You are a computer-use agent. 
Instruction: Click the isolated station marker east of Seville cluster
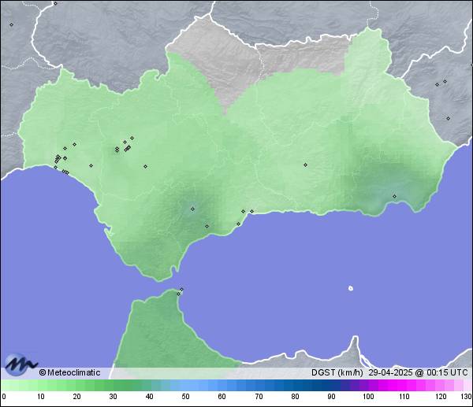tap(145, 166)
